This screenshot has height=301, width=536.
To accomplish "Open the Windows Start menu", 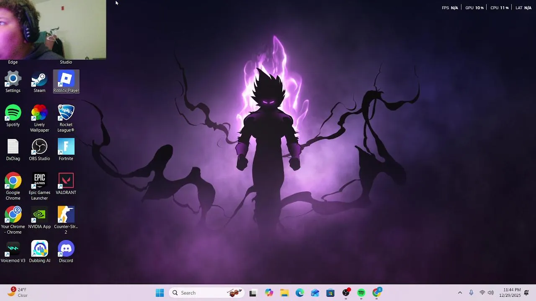I will pyautogui.click(x=160, y=293).
